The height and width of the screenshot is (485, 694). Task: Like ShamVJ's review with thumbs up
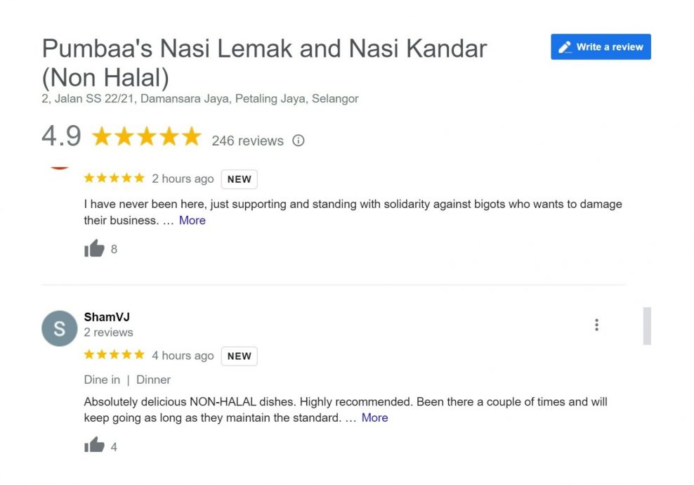point(94,446)
